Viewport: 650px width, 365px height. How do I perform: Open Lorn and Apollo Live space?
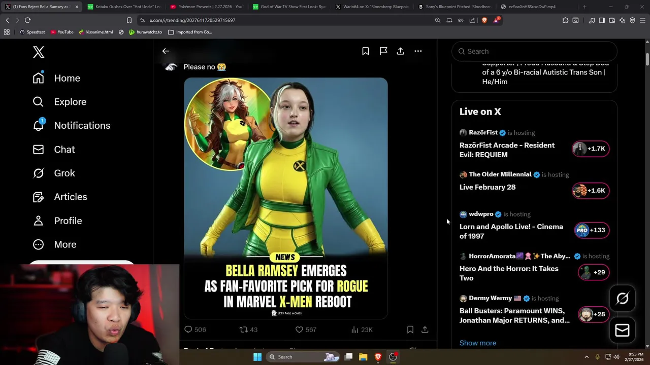coord(511,231)
